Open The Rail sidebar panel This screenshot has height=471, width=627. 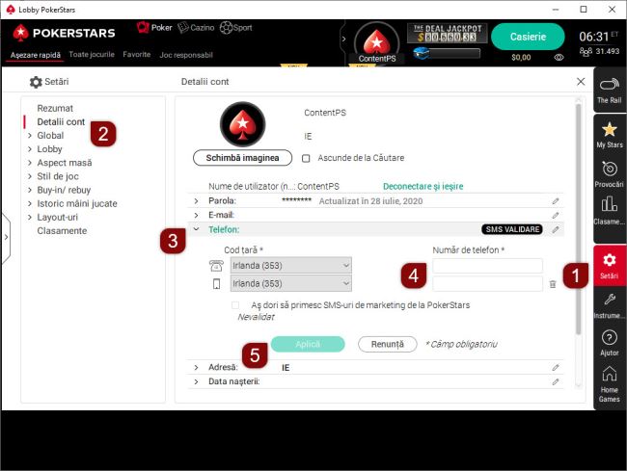[610, 90]
